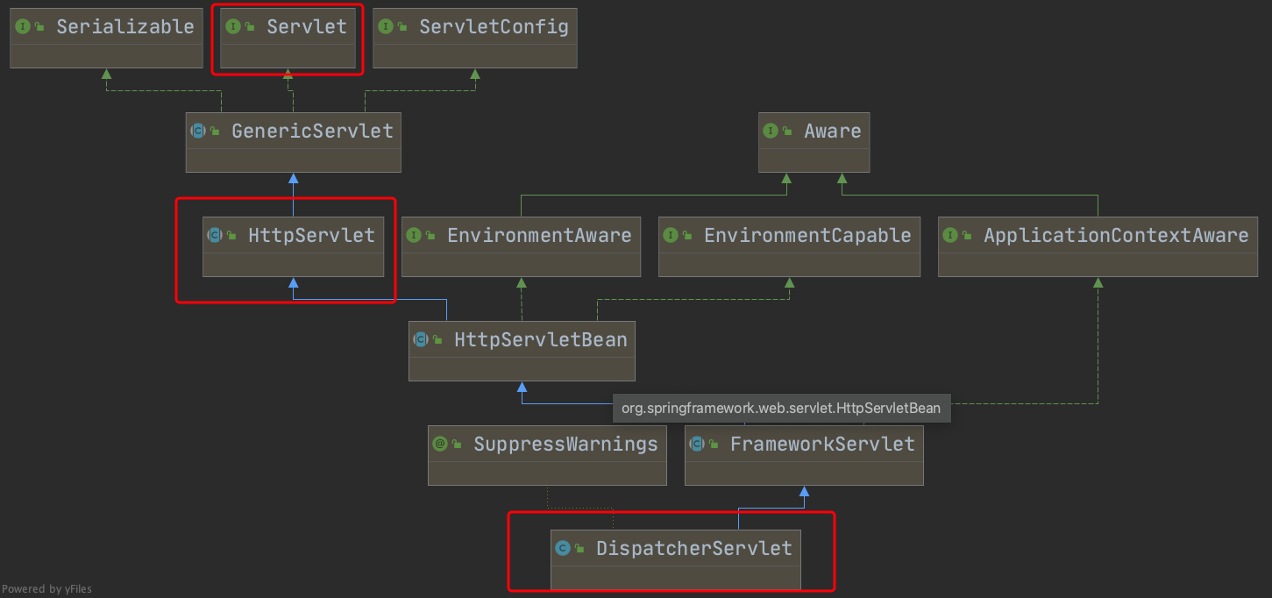Image resolution: width=1272 pixels, height=598 pixels.
Task: Click the interface icon beside EnvironmentAware
Action: tap(414, 235)
